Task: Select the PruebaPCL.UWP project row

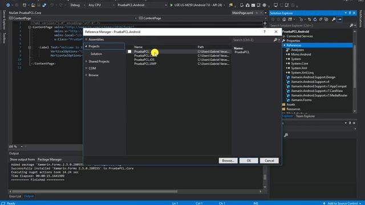Action: click(x=179, y=64)
